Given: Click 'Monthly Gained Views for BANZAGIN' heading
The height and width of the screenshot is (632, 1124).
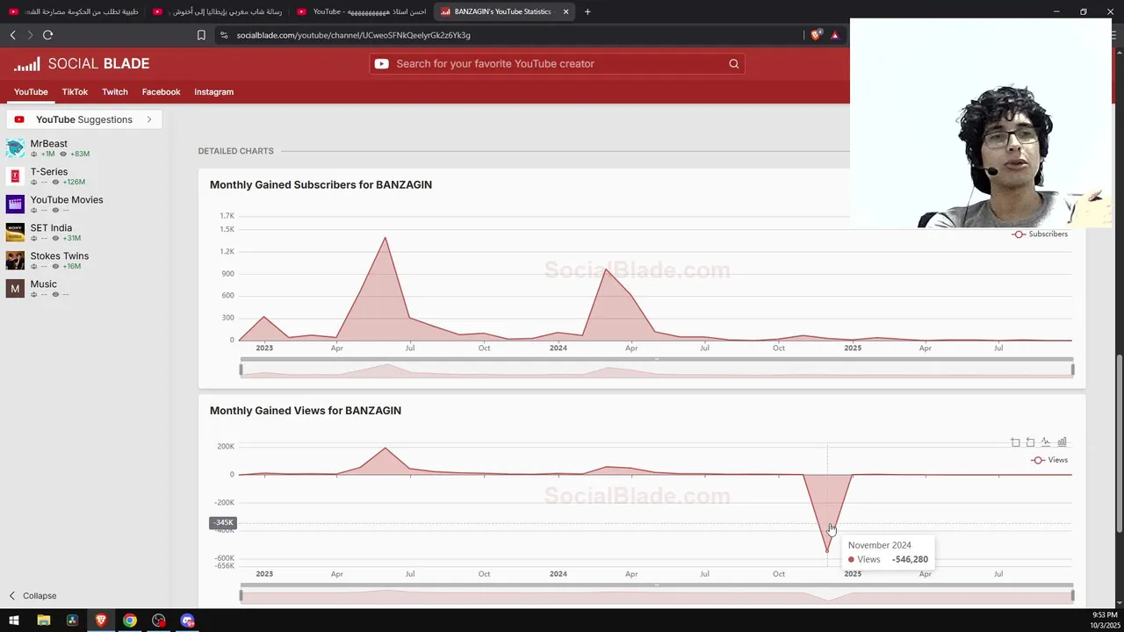Looking at the screenshot, I should pos(306,411).
